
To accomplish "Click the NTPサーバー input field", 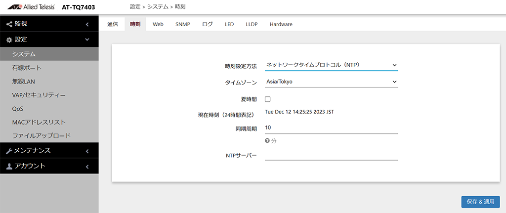I will (331, 155).
